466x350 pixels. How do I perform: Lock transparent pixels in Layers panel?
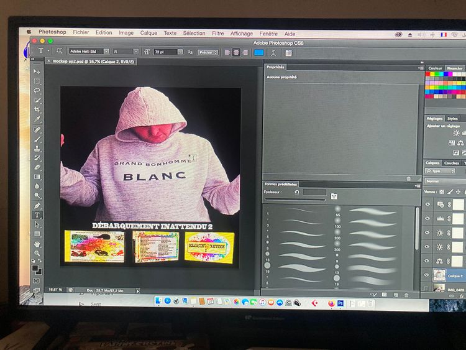click(442, 192)
